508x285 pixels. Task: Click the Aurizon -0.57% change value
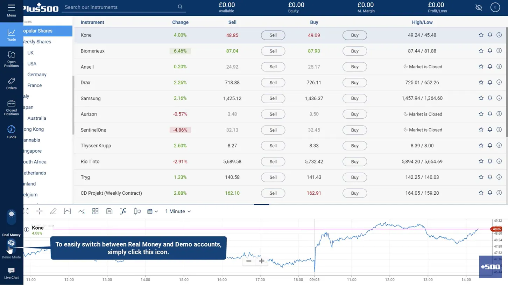pyautogui.click(x=180, y=114)
